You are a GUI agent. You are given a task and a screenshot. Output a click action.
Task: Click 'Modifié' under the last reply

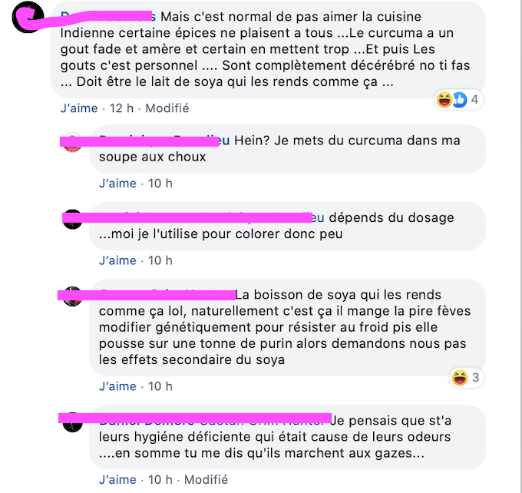coord(206,480)
